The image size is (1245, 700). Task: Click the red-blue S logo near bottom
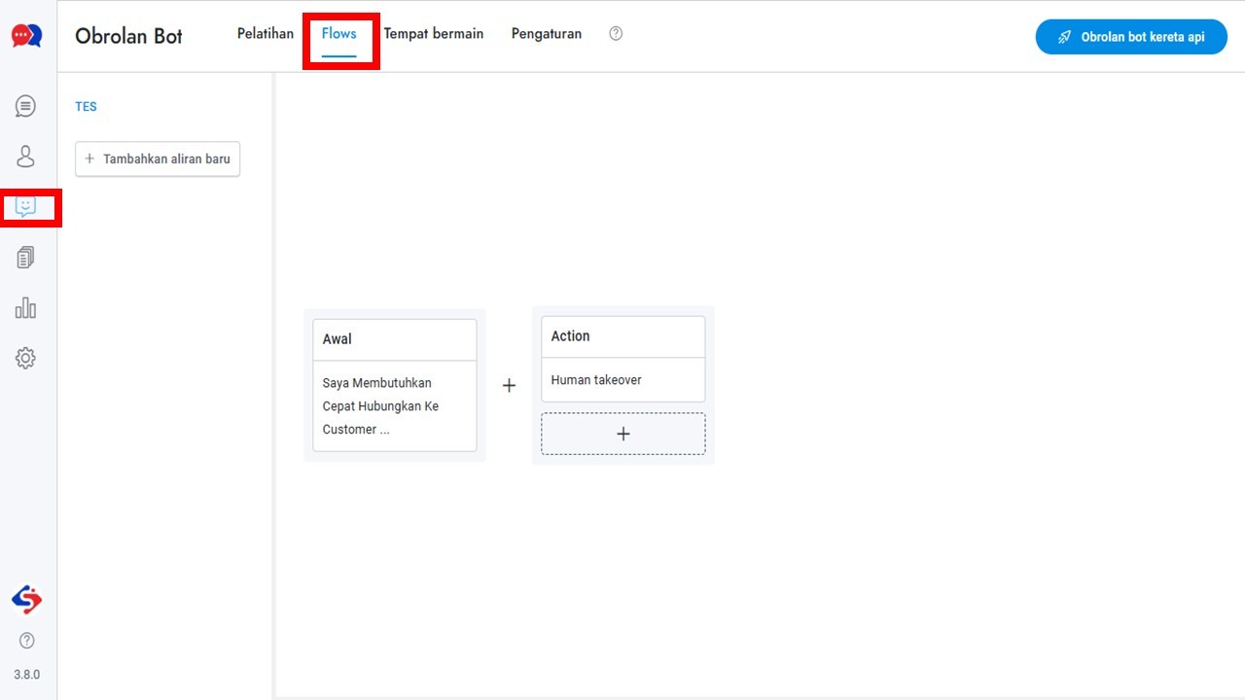27,600
